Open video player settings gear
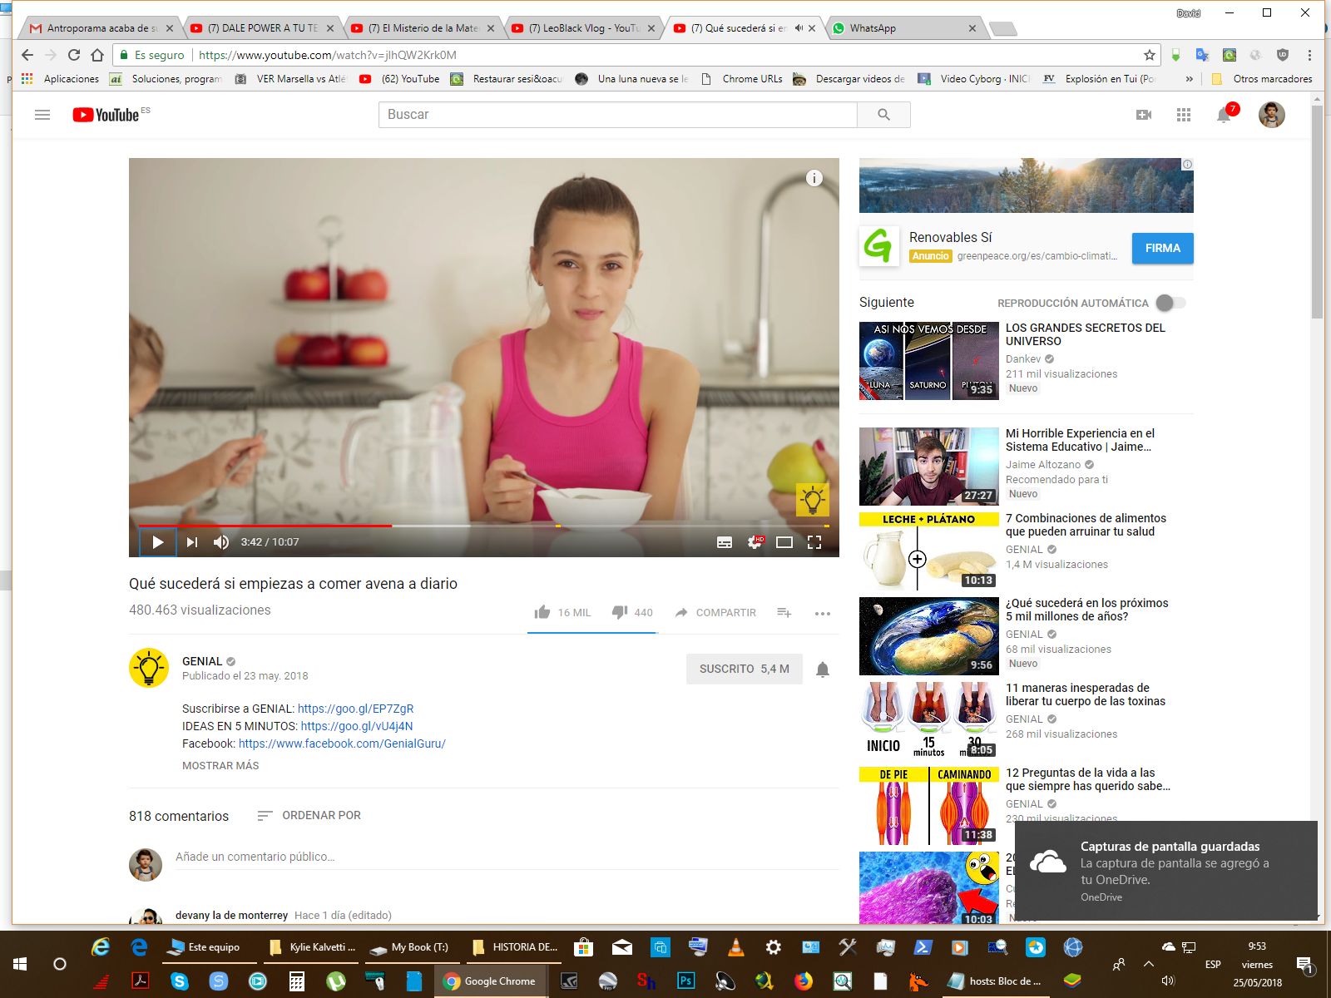Viewport: 1331px width, 998px height. point(755,542)
